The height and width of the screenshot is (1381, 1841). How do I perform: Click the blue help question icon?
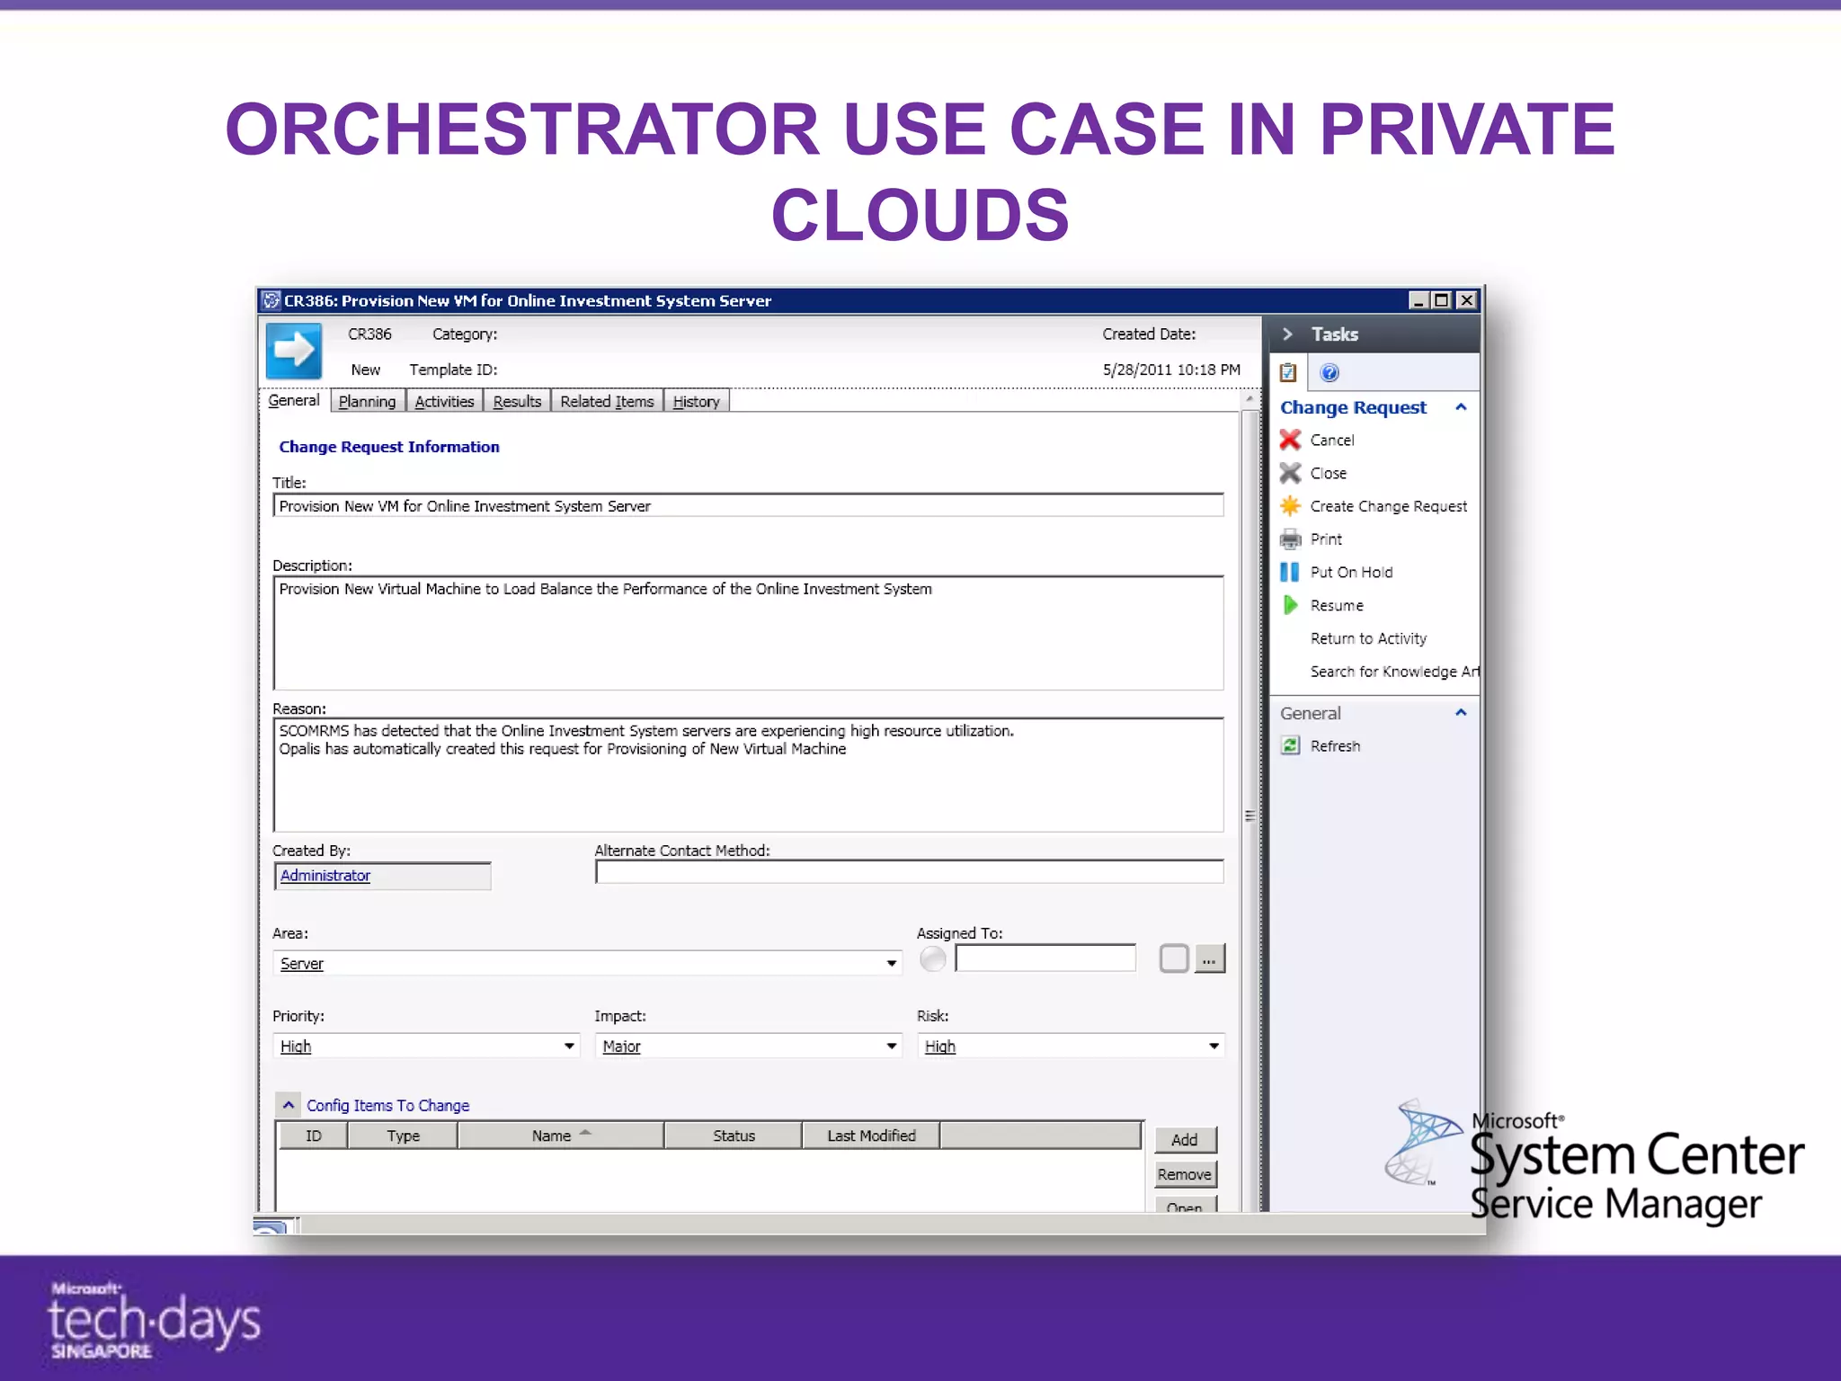(x=1330, y=373)
